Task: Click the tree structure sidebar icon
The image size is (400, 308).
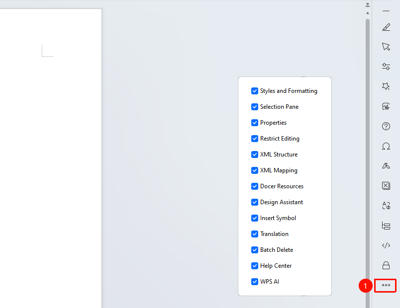Action: (386, 226)
